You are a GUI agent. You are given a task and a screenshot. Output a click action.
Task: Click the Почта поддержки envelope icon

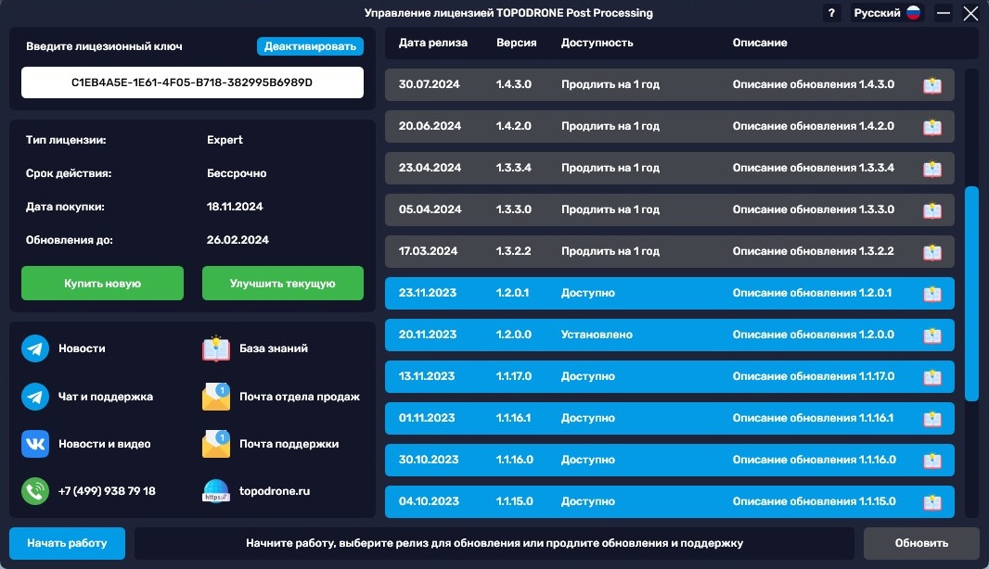[216, 444]
